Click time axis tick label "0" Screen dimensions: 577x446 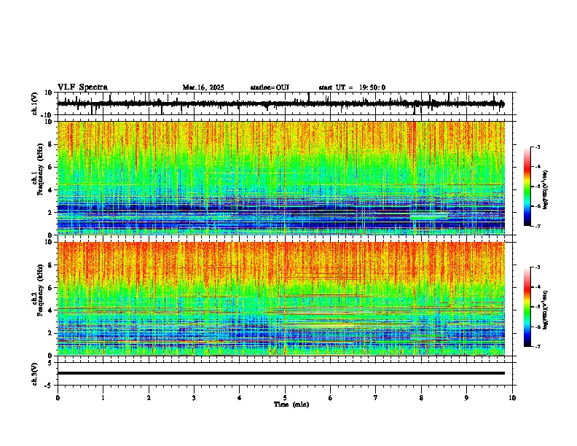58,398
